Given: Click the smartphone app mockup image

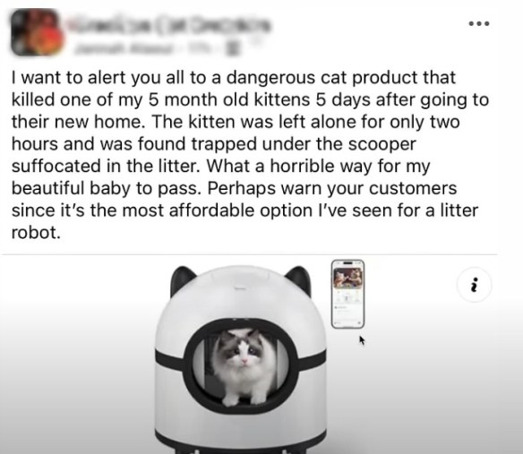Looking at the screenshot, I should coord(347,294).
